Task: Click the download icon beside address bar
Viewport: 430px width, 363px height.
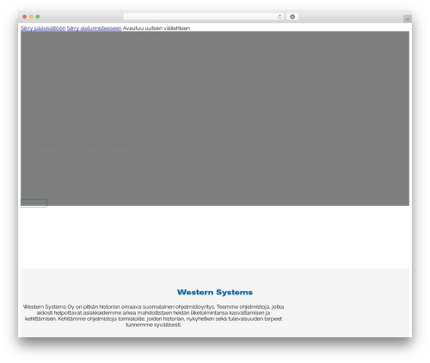Action: [292, 16]
